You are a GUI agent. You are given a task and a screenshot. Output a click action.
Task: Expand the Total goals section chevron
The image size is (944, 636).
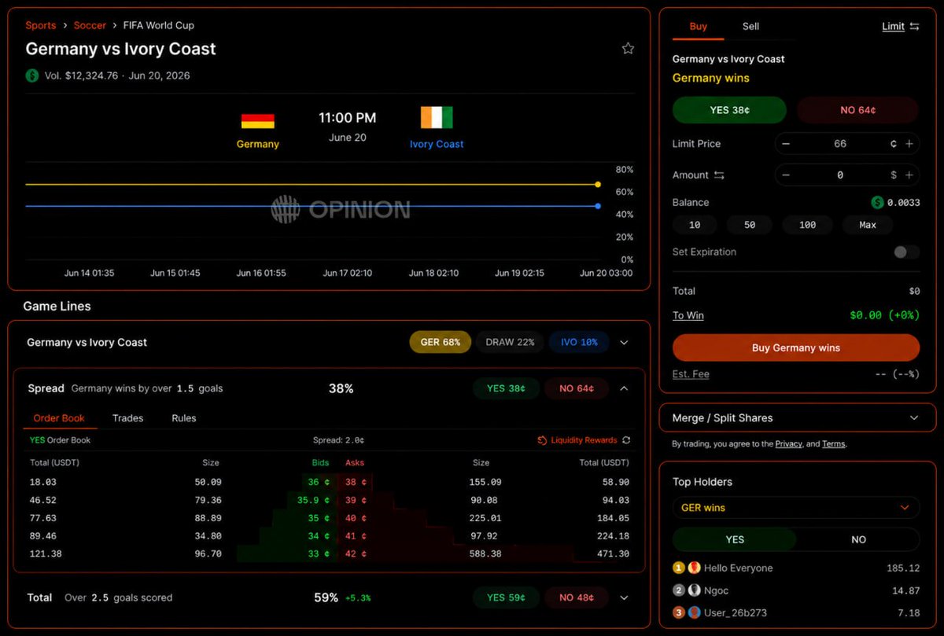tap(624, 597)
